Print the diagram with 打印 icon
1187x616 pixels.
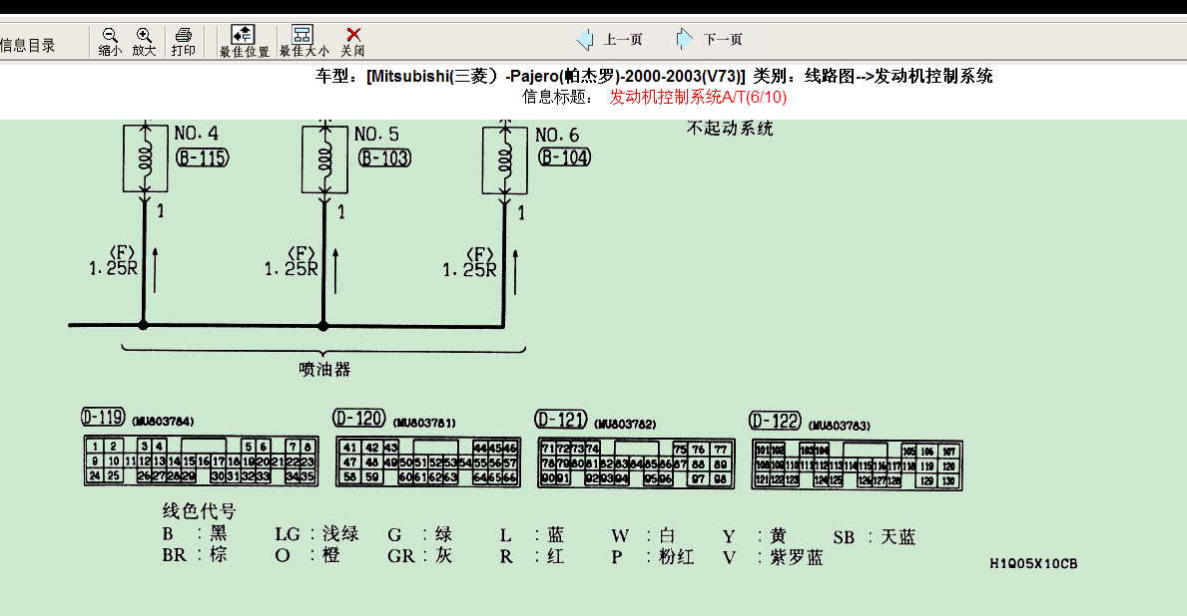pos(184,42)
